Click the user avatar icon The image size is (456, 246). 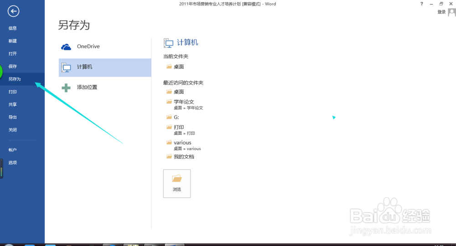[x=452, y=12]
